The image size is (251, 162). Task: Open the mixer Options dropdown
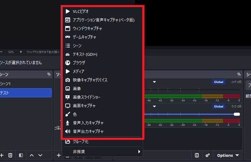tap(228, 155)
